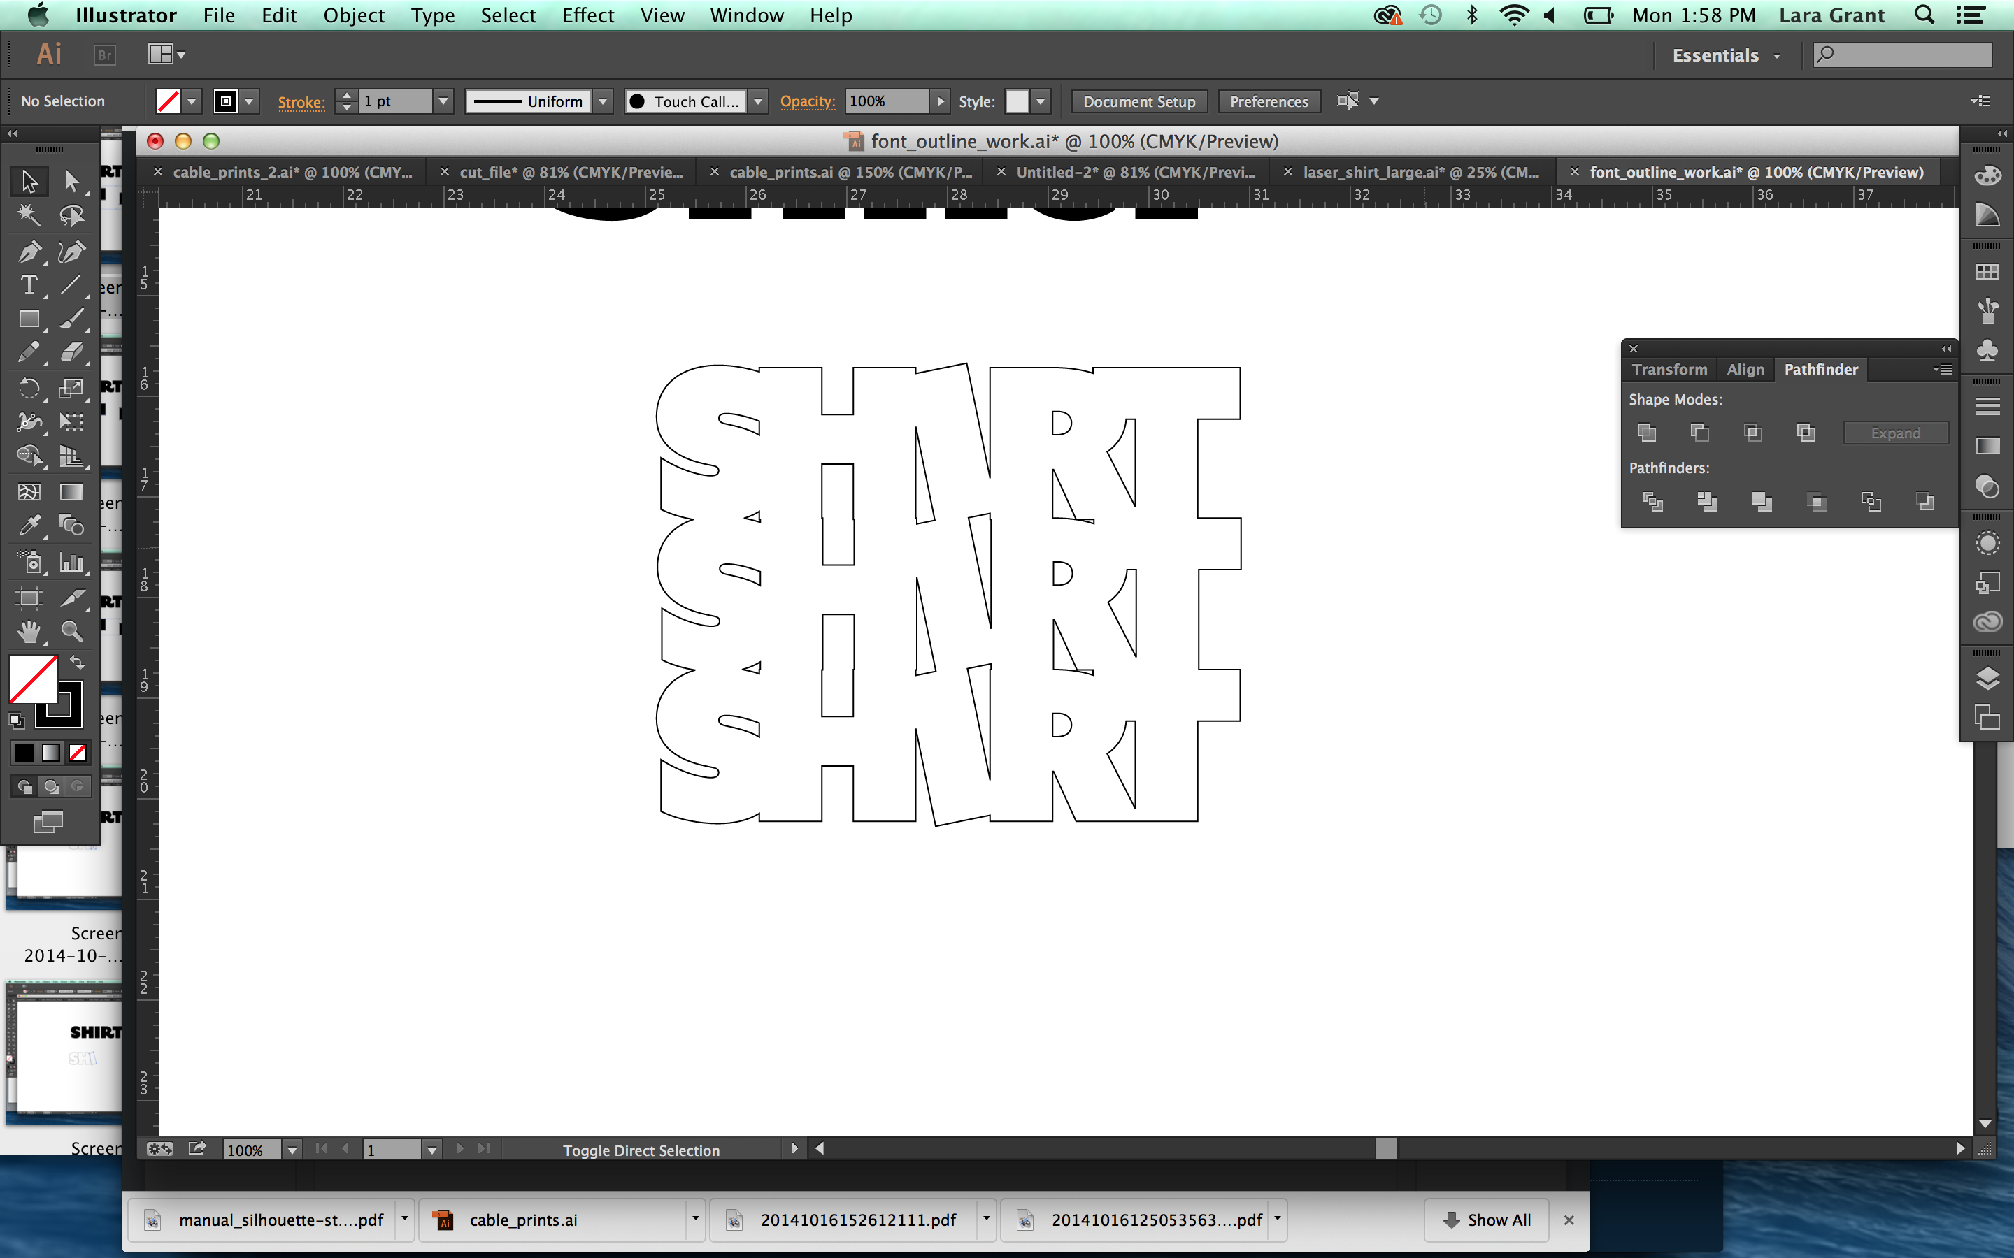Open the Opacity percentage dropdown
This screenshot has height=1258, width=2014.
point(935,101)
